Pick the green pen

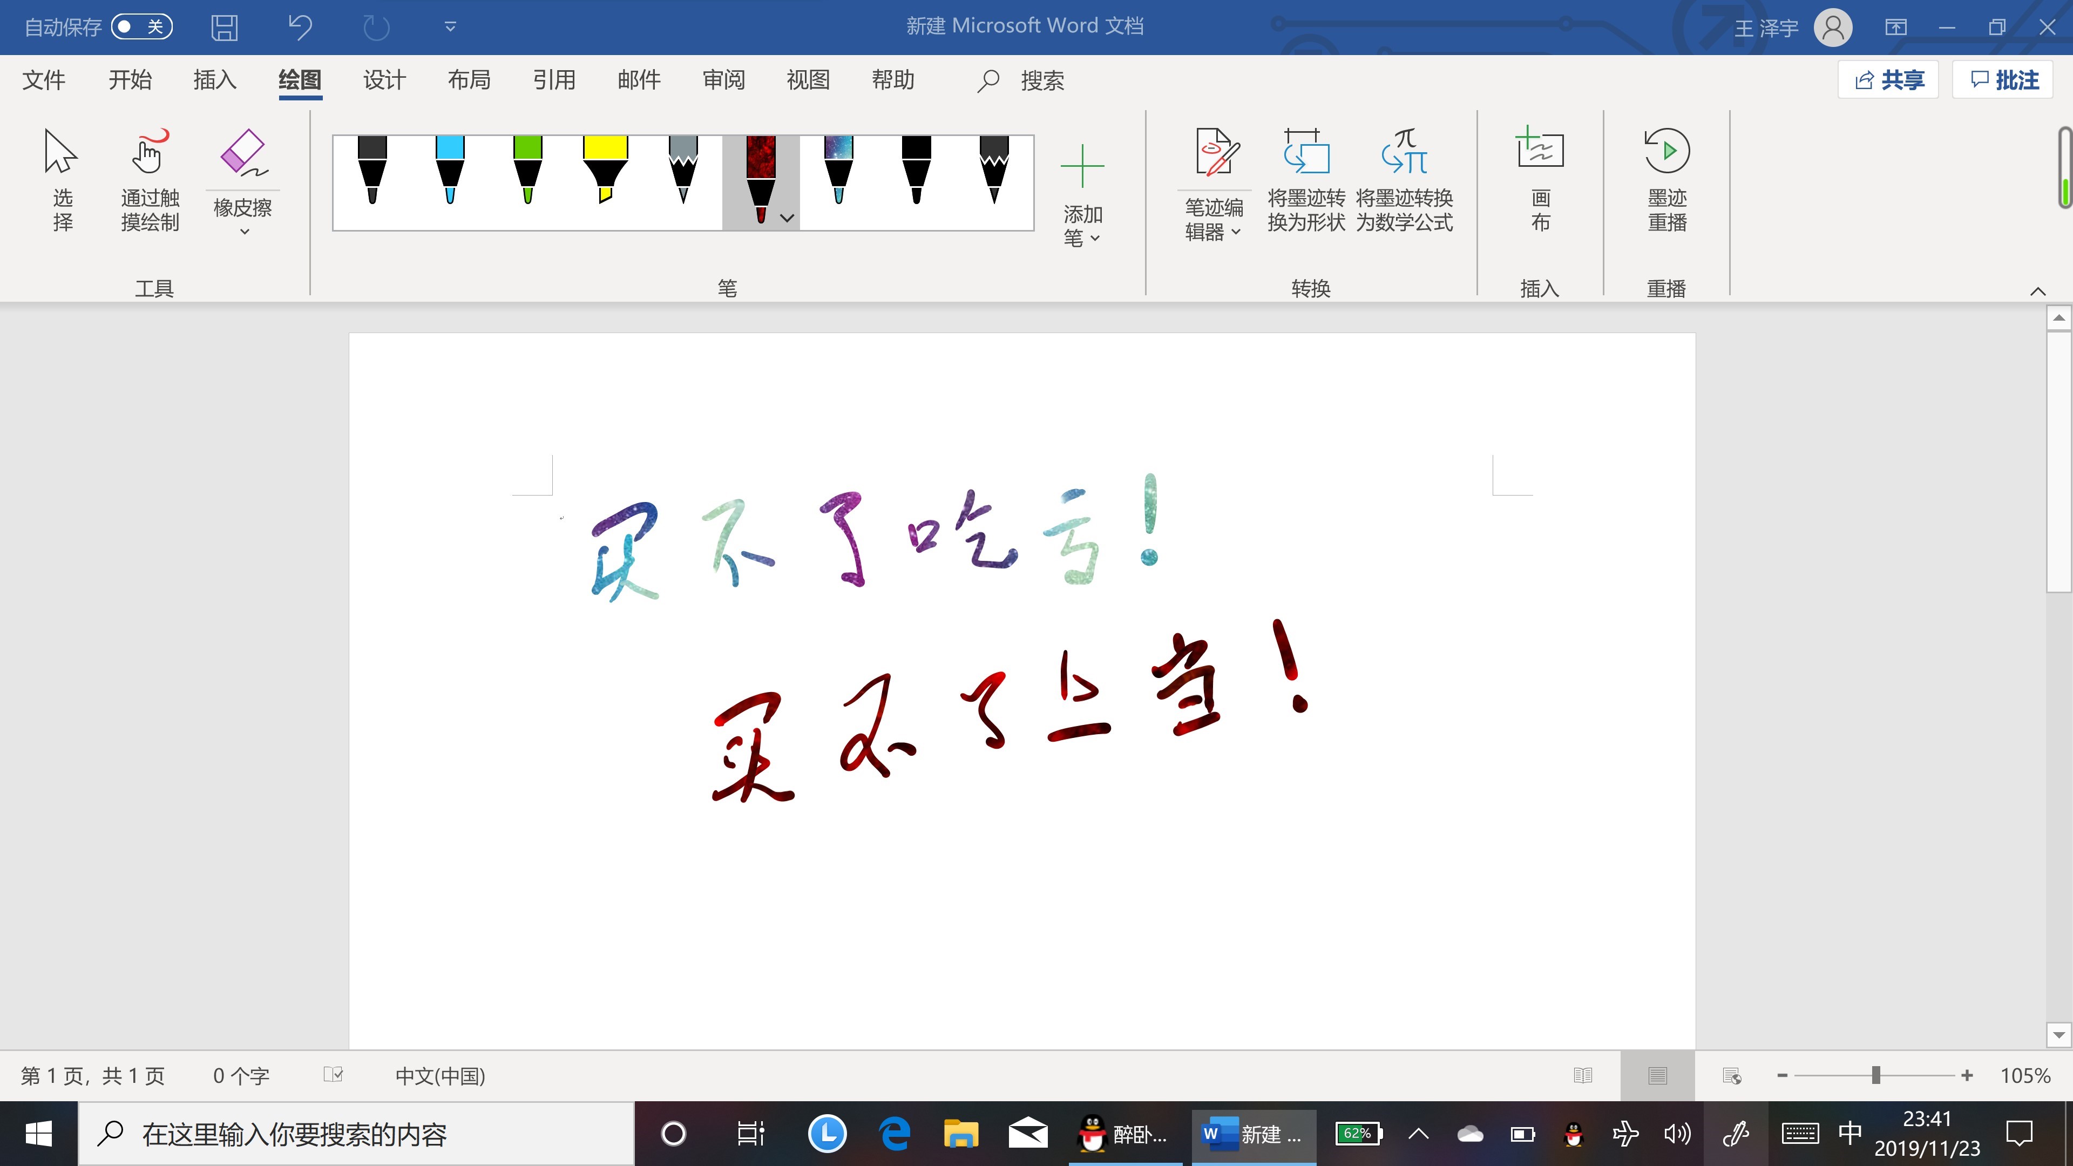click(527, 170)
